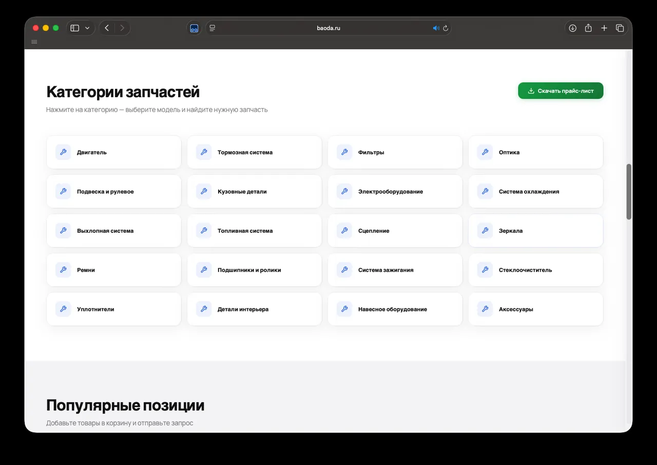Click the wrench icon beside Тормозная система
Image resolution: width=657 pixels, height=465 pixels.
point(204,152)
